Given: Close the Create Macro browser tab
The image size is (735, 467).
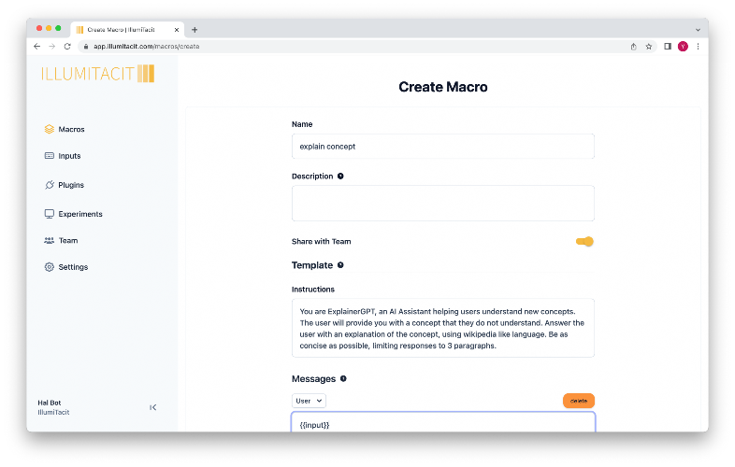Looking at the screenshot, I should [x=177, y=30].
